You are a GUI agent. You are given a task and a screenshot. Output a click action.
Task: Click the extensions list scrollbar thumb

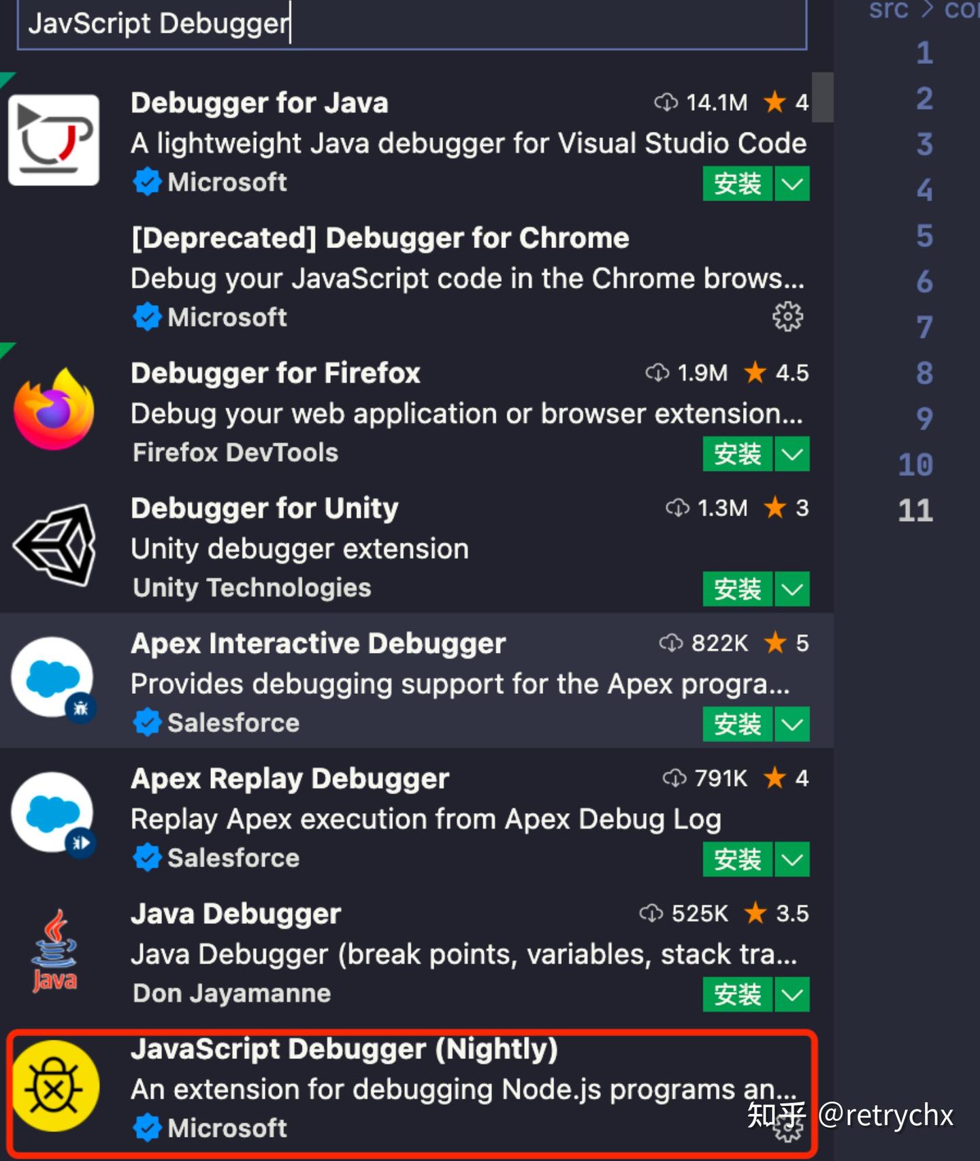(x=823, y=97)
